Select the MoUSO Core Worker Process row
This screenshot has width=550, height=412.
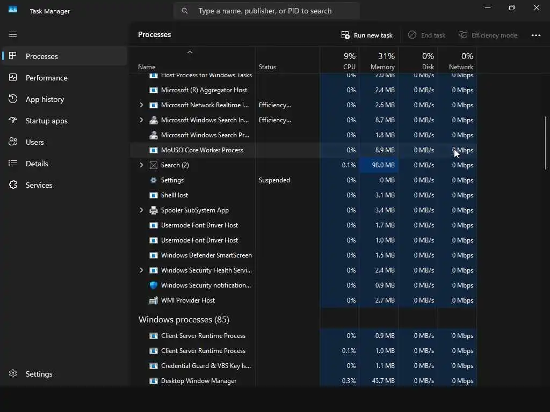pyautogui.click(x=303, y=150)
